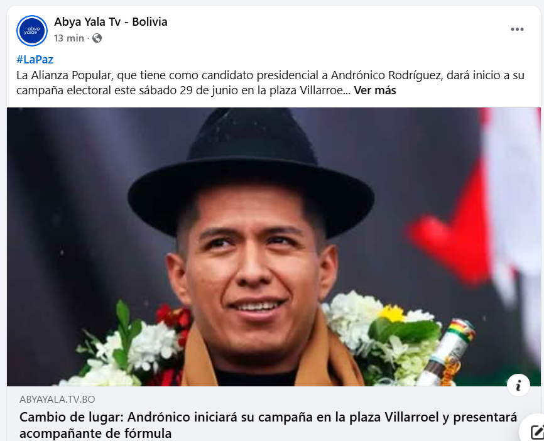The image size is (544, 441).
Task: Open the article photo of man in hat
Action: [274, 247]
